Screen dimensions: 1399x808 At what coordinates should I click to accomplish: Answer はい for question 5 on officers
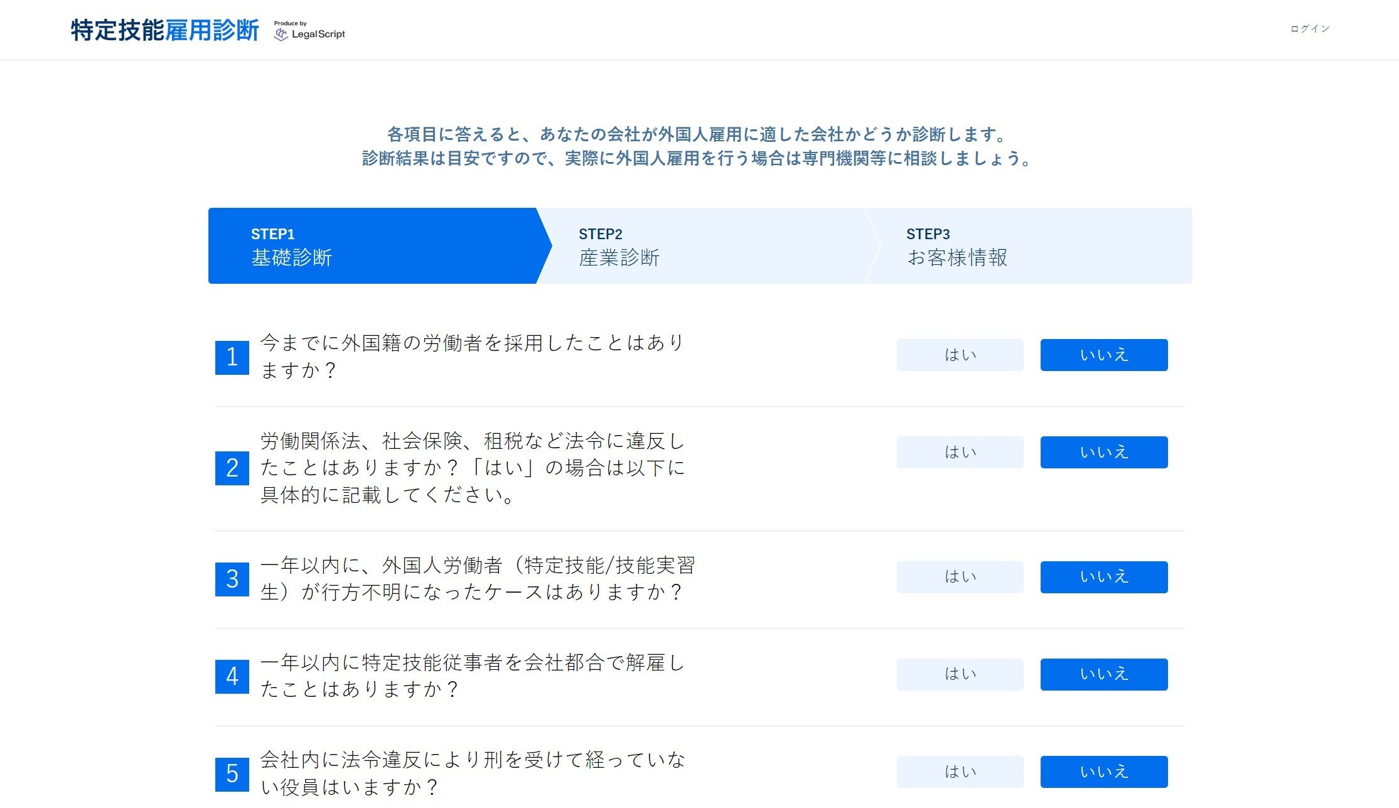(960, 772)
